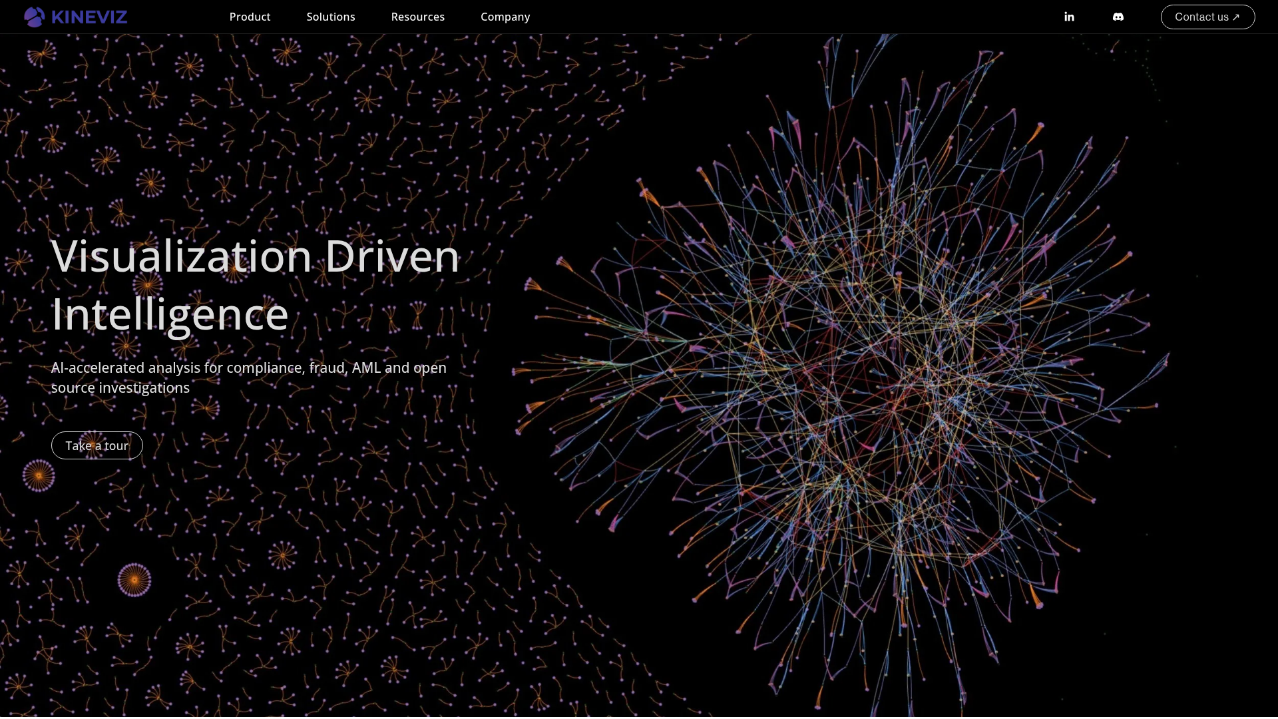Click the word "Intelligence" in headline
Image resolution: width=1278 pixels, height=719 pixels.
170,314
